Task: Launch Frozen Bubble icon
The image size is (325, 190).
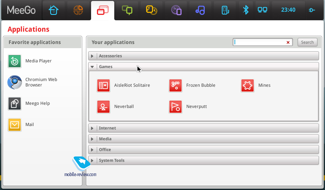Action: [176, 85]
